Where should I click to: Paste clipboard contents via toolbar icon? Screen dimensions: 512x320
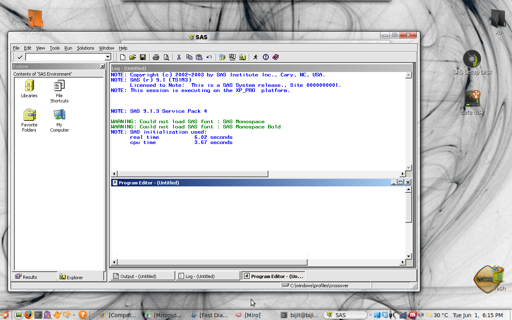199,57
